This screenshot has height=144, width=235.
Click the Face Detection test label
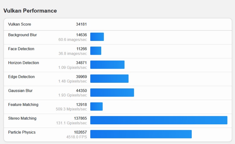point(21,49)
